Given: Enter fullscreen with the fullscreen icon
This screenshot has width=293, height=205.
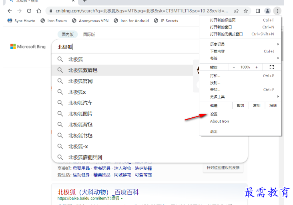Looking at the screenshot, I should [272, 67].
